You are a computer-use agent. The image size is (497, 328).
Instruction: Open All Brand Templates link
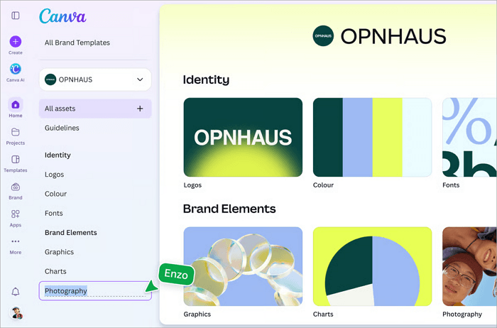[77, 43]
